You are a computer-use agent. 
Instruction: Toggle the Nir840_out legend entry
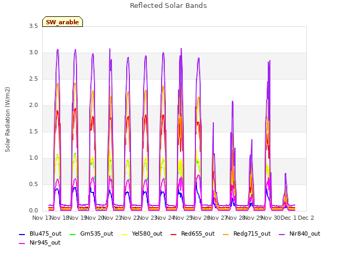coord(299,233)
